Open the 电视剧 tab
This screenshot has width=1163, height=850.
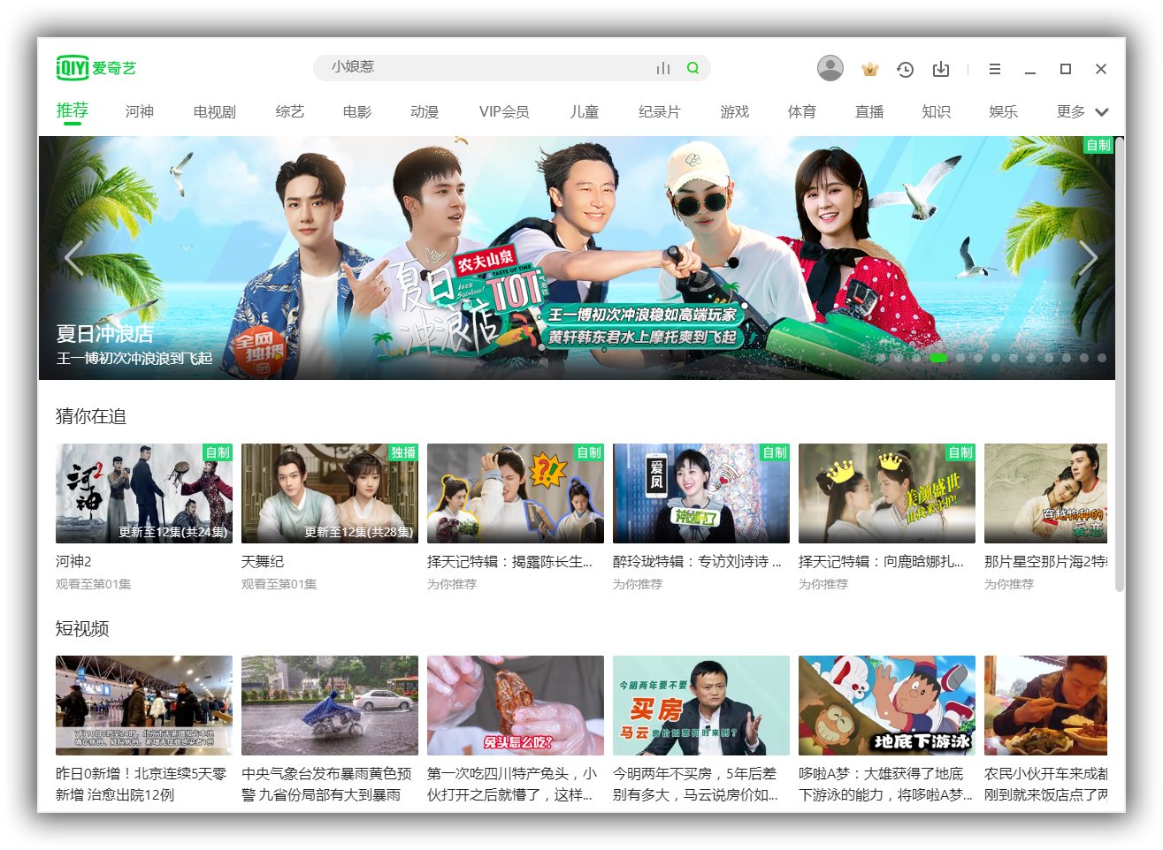(215, 112)
